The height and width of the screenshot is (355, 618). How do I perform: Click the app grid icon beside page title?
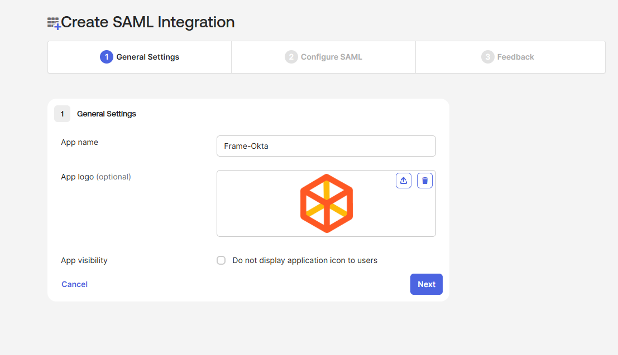[x=54, y=23]
